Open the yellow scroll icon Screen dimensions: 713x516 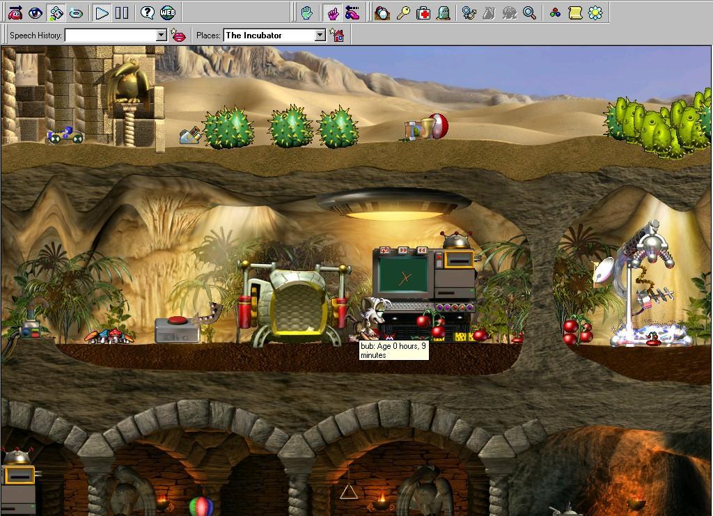575,13
